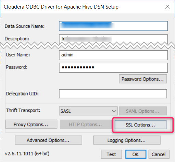Close the DSN Setup dialog
This screenshot has width=175, height=162.
pyautogui.click(x=167, y=7)
